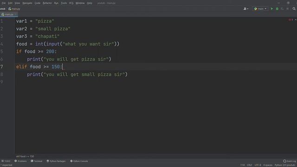Image resolution: width=297 pixels, height=167 pixels.
Task: Click "you will get pizza sir" string
Action: 76,59
